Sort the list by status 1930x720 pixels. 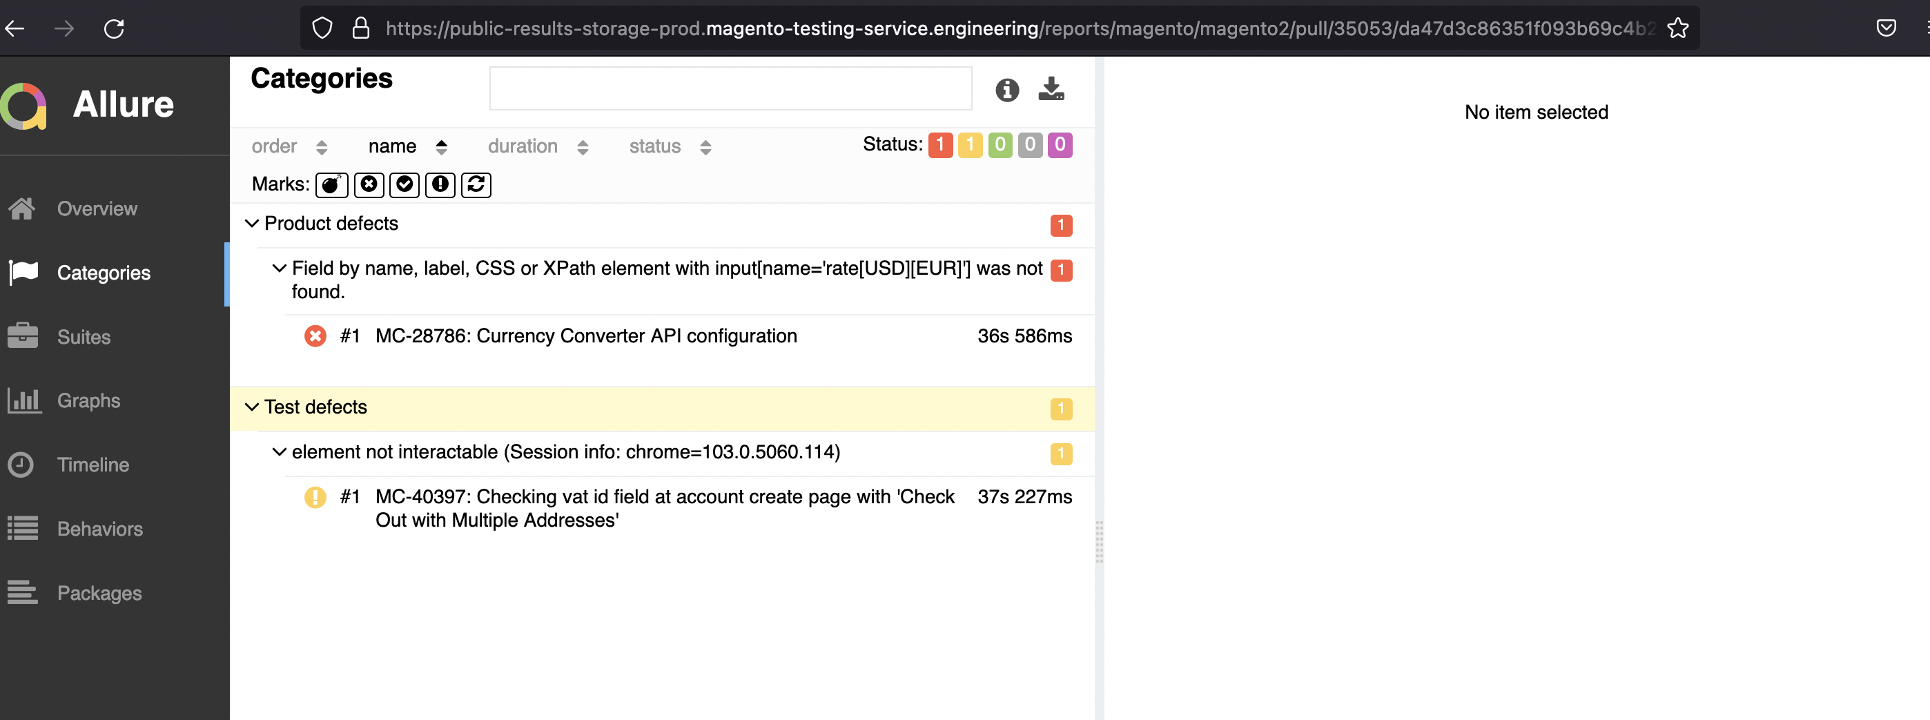click(x=670, y=147)
